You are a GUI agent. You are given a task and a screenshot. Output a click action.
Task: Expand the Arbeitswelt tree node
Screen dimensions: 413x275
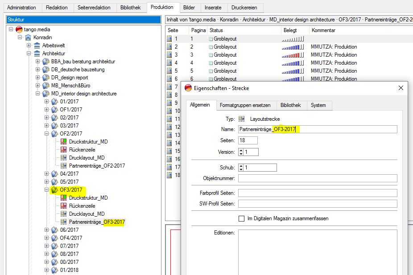tap(29, 45)
